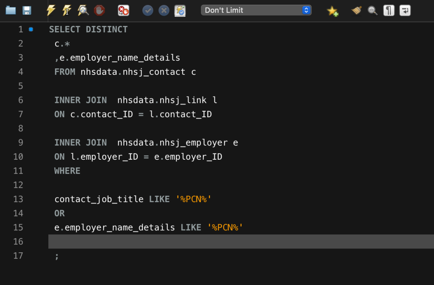Place cursor in highlighted empty line 16

pos(241,241)
